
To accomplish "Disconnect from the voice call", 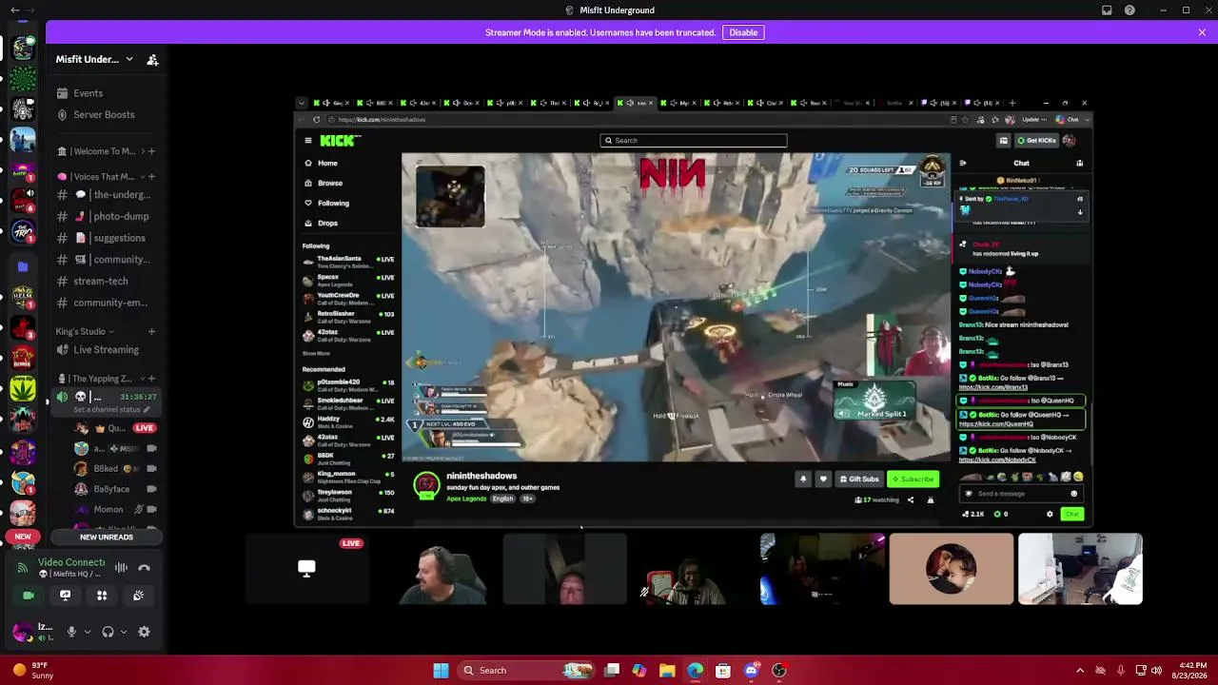I will 145,568.
